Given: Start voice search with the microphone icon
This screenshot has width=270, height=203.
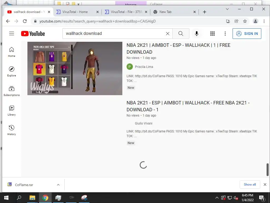Looking at the screenshot, I should [x=197, y=34].
